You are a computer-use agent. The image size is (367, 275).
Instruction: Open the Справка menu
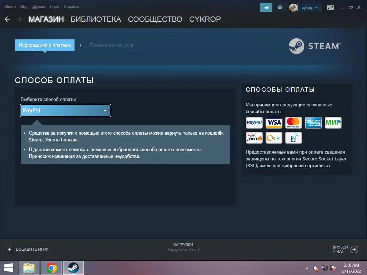point(71,6)
